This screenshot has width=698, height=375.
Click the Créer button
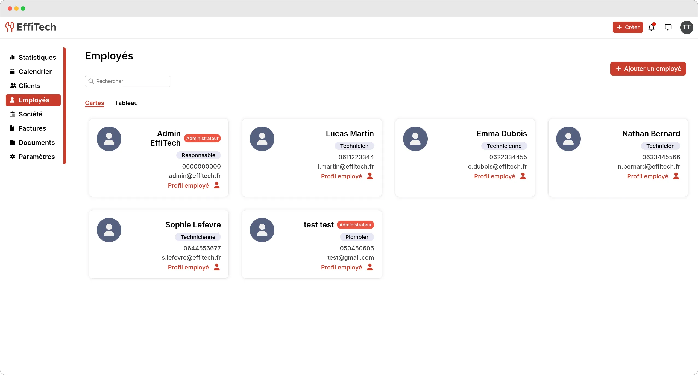(627, 27)
